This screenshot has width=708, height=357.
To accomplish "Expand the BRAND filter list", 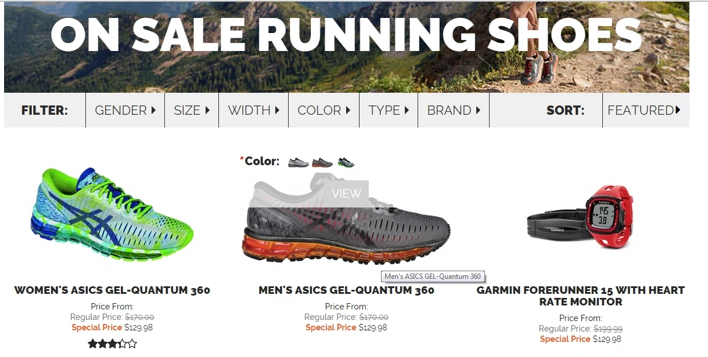I will [x=454, y=110].
